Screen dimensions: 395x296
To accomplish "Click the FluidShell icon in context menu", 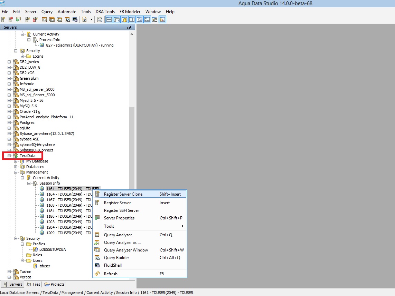I will tap(97, 265).
